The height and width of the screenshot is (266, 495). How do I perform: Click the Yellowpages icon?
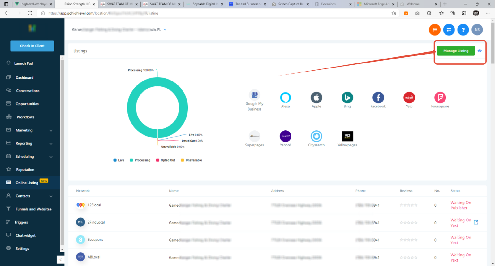tap(347, 136)
